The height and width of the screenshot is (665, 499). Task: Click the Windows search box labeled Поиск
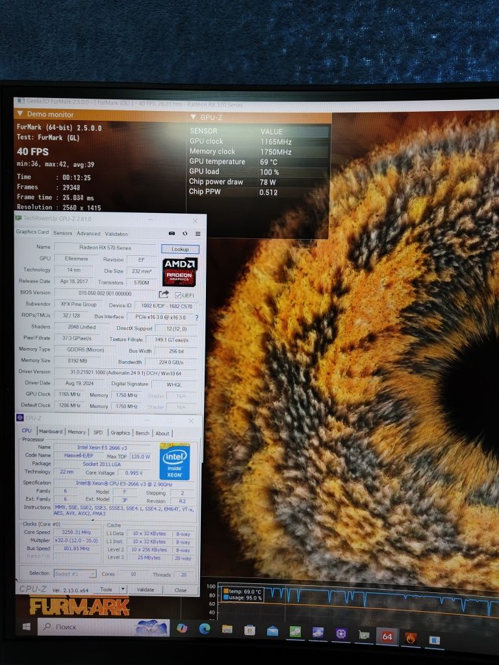point(104,627)
